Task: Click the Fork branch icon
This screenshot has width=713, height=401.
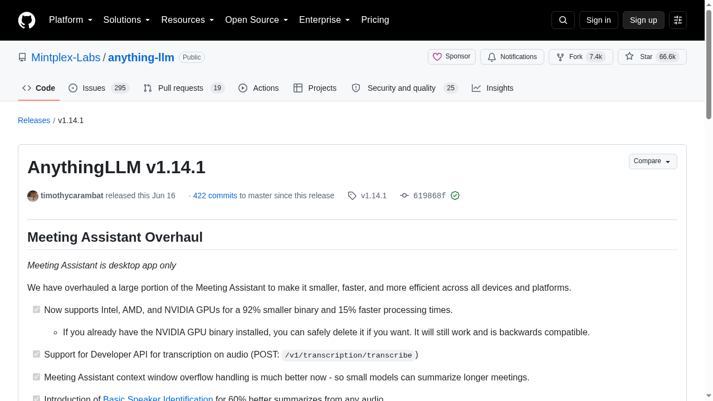Action: [560, 57]
